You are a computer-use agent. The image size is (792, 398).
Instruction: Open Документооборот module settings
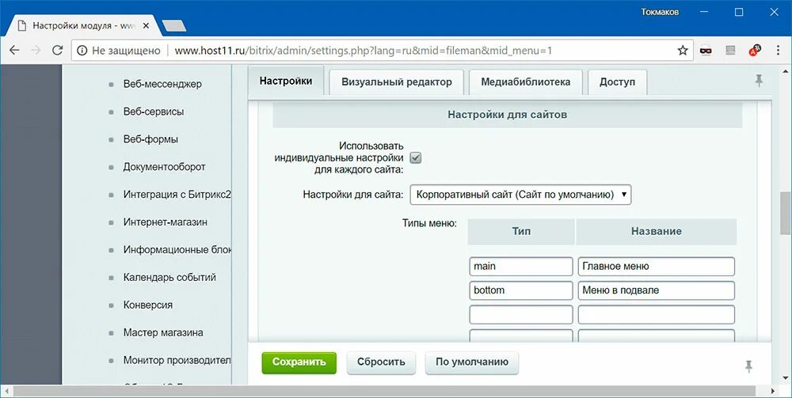coord(164,167)
